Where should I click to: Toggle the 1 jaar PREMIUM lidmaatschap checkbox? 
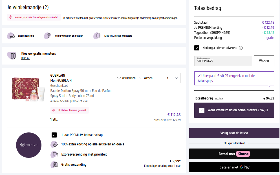point(54,135)
